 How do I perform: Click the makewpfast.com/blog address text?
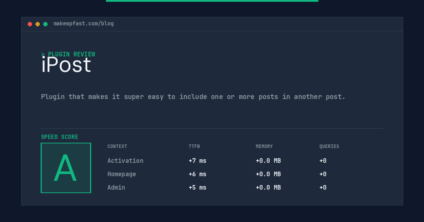84,24
